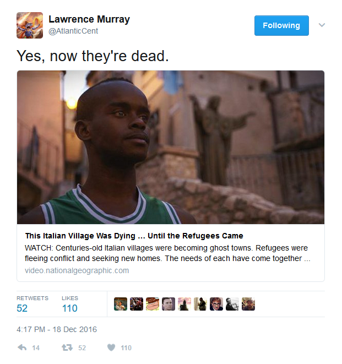This screenshot has width=342, height=364.
Task: Click the article description text starting WATCH
Action: (167, 253)
